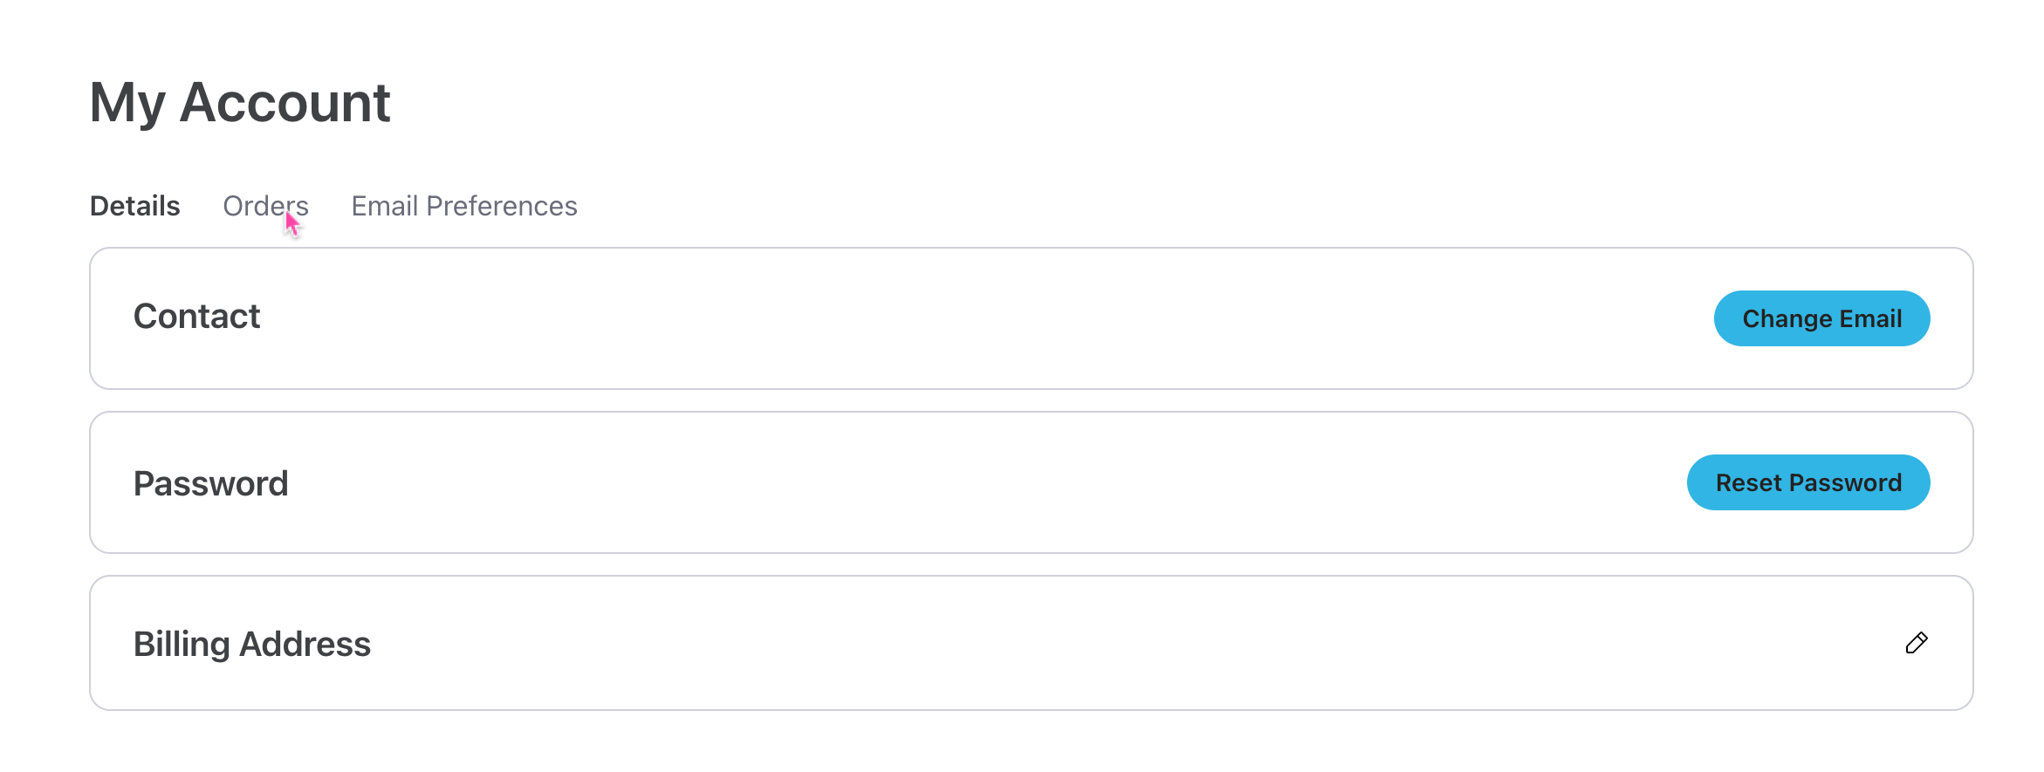Image resolution: width=2044 pixels, height=772 pixels.
Task: Edit billing address using the pencil icon
Action: (x=1916, y=644)
